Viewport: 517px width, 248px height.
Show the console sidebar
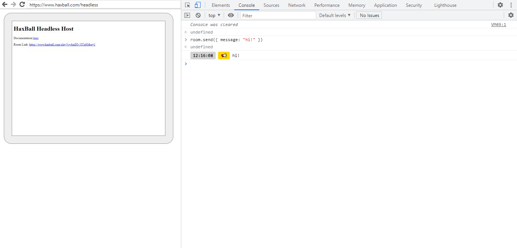[187, 15]
